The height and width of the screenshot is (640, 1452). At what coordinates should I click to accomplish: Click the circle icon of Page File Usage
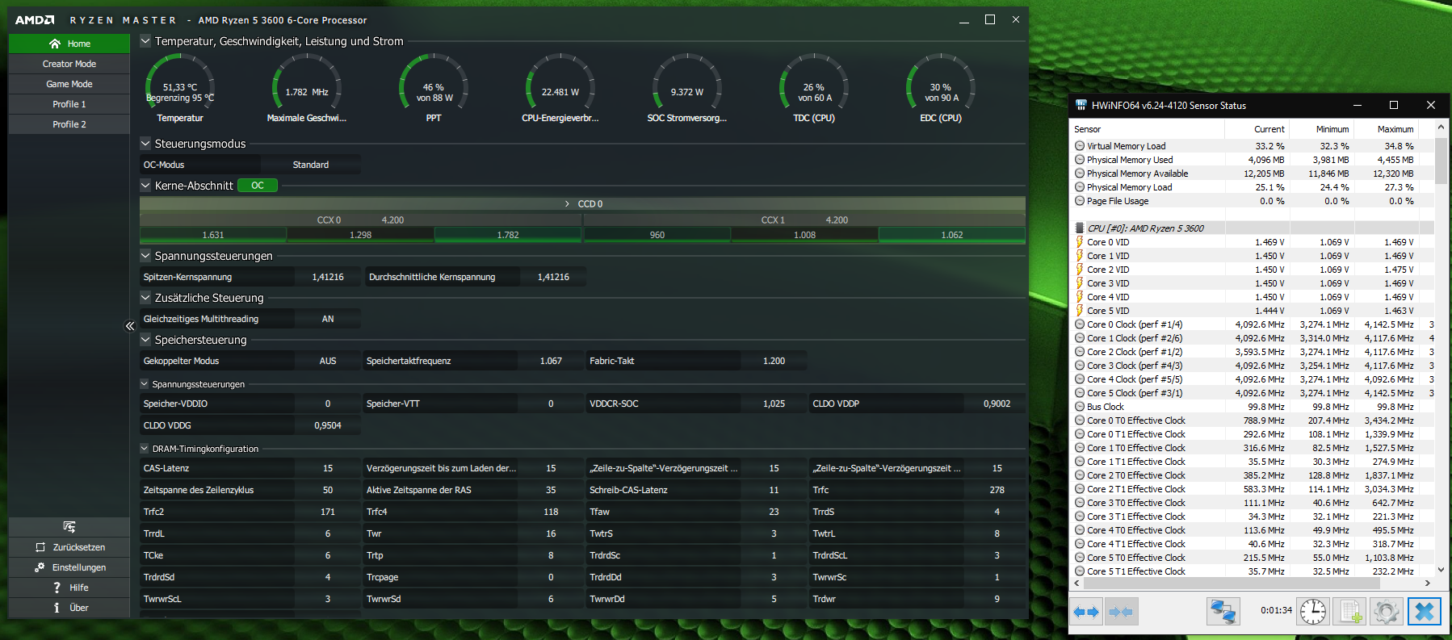tap(1080, 201)
